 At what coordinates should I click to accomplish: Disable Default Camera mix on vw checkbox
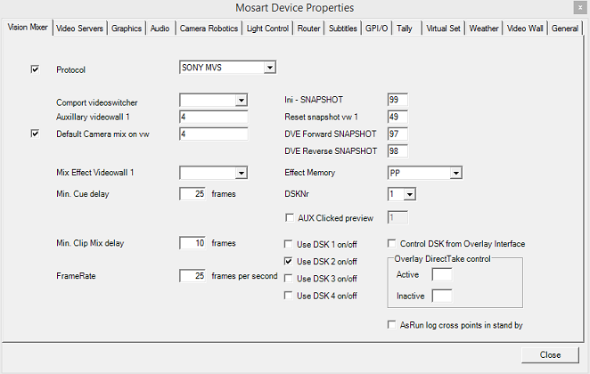(36, 134)
